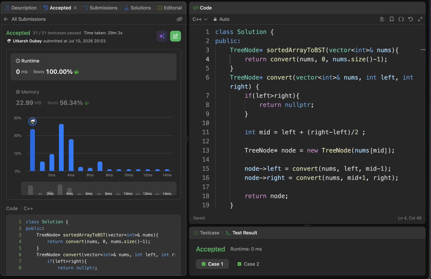This screenshot has width=431, height=279.
Task: Click the 22.99 MB memory value
Action: (29, 103)
